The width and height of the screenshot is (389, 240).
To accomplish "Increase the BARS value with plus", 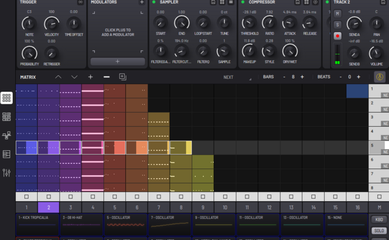I will click(302, 77).
